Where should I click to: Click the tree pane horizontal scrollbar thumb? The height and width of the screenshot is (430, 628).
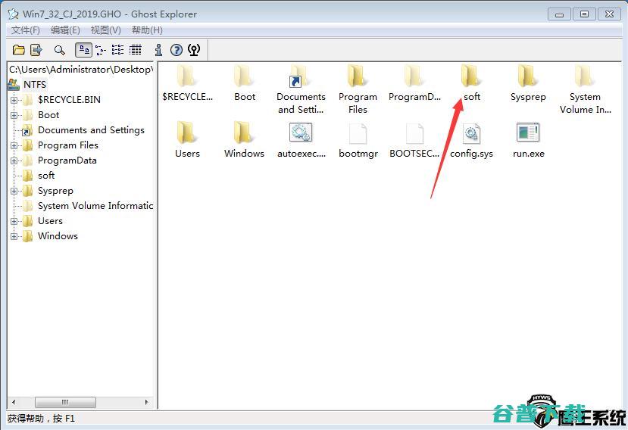click(x=65, y=403)
